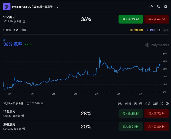Expand the 20亿美元 outcome row

point(86,127)
